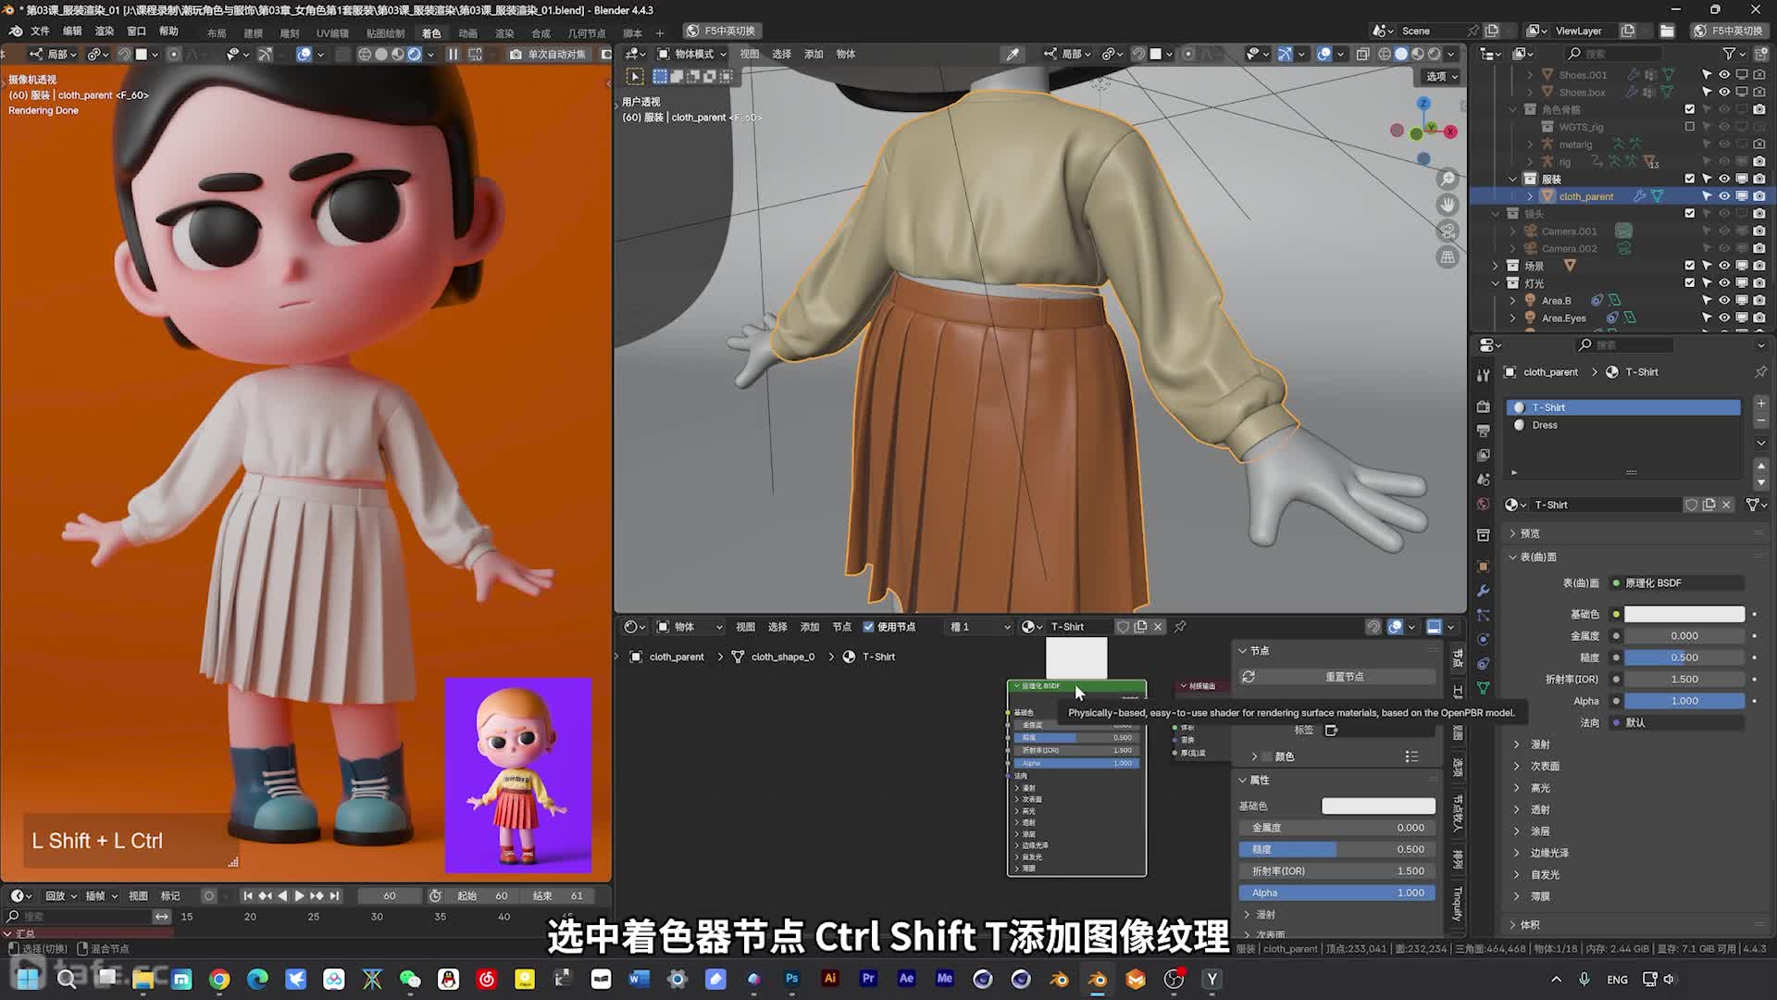Toggle visibility eye for Area.B light
1777x1000 pixels.
(1724, 300)
